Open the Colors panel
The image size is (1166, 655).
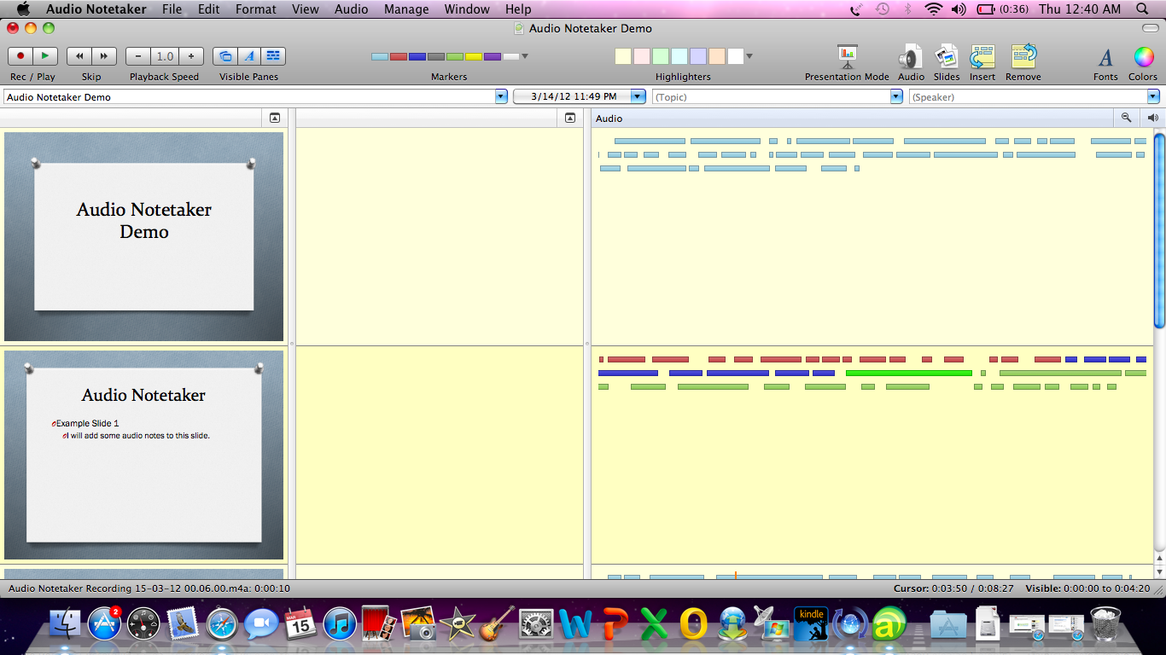pos(1144,57)
